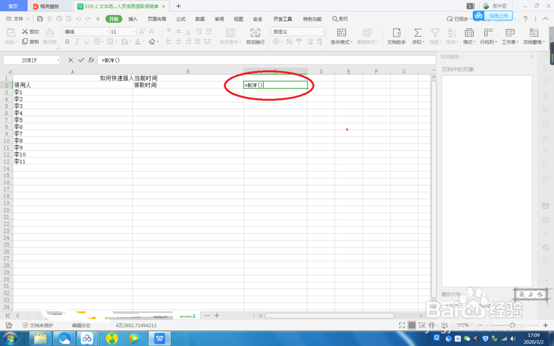
Task: Open the number format dropdown (自定义)
Action: click(322, 32)
